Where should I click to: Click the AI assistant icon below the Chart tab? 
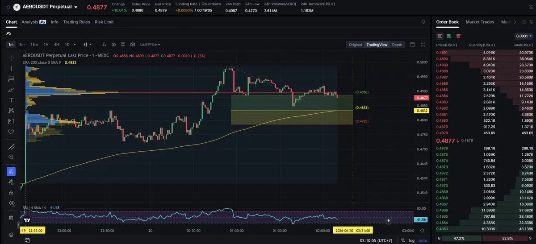coord(8,33)
